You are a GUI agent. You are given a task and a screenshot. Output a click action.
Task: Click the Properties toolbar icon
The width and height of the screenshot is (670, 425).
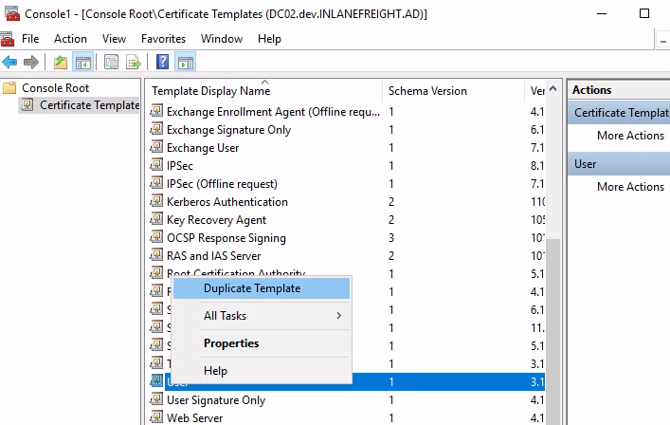(x=112, y=62)
